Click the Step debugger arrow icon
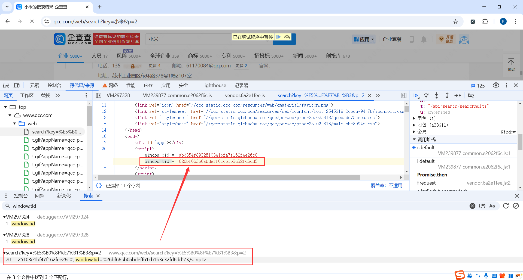Image resolution: width=523 pixels, height=280 pixels. coord(458,95)
